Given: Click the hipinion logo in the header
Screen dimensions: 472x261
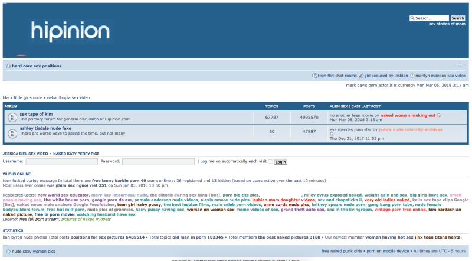Looking at the screenshot, I should (70, 30).
